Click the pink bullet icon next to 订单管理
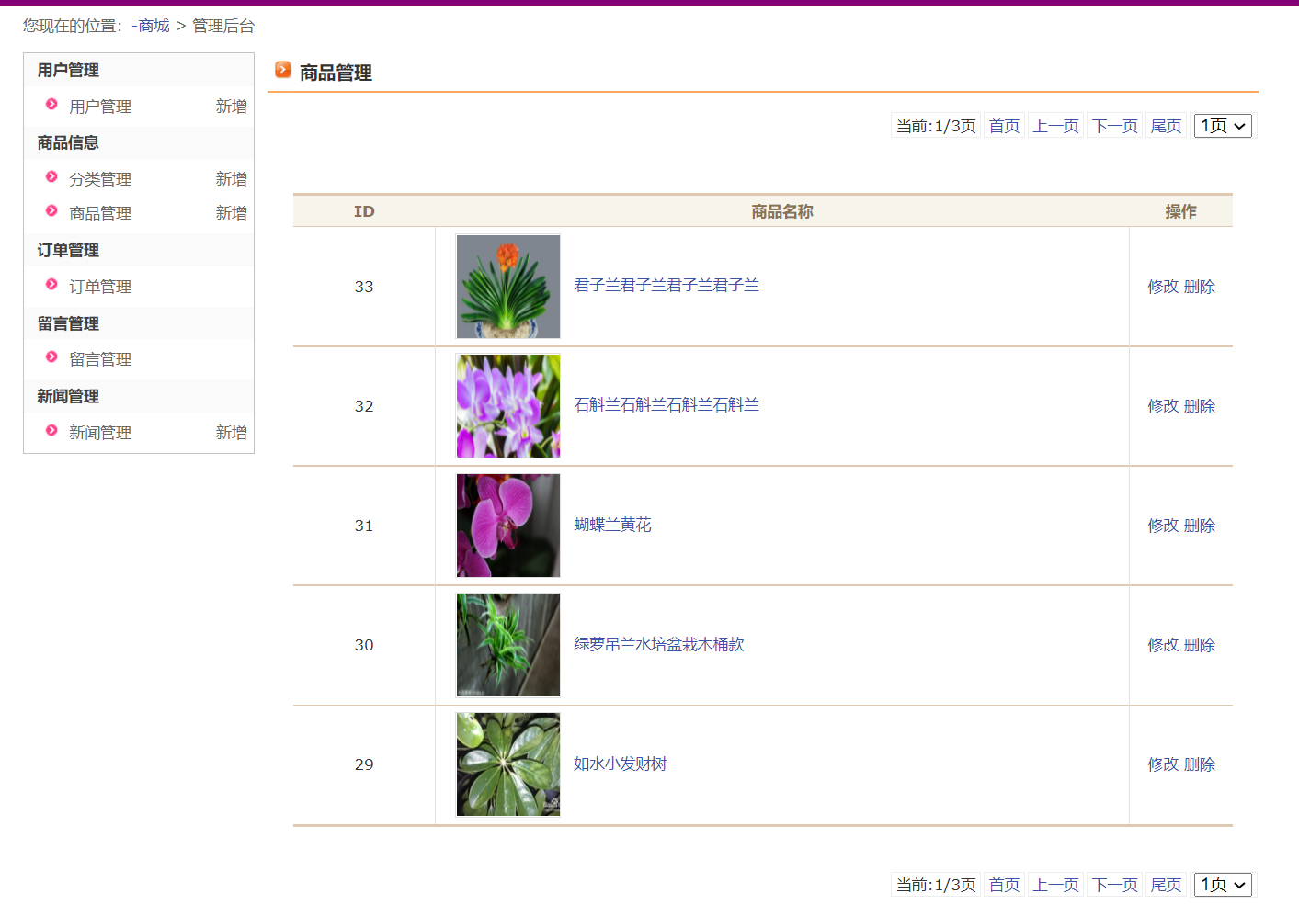The image size is (1299, 905). point(51,285)
